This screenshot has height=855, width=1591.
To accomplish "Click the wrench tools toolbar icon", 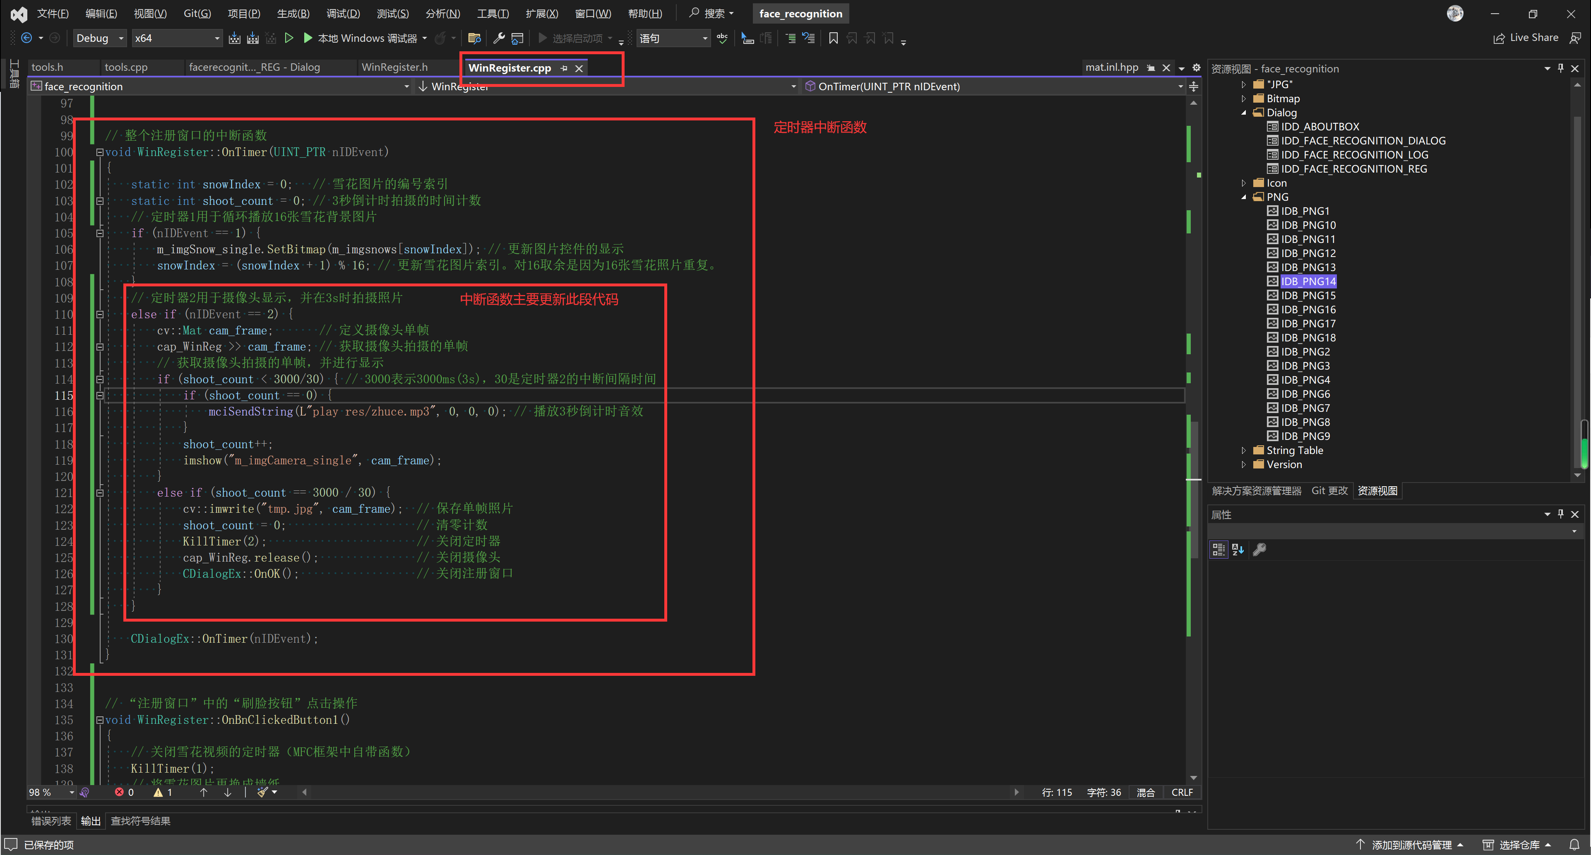I will pos(498,38).
